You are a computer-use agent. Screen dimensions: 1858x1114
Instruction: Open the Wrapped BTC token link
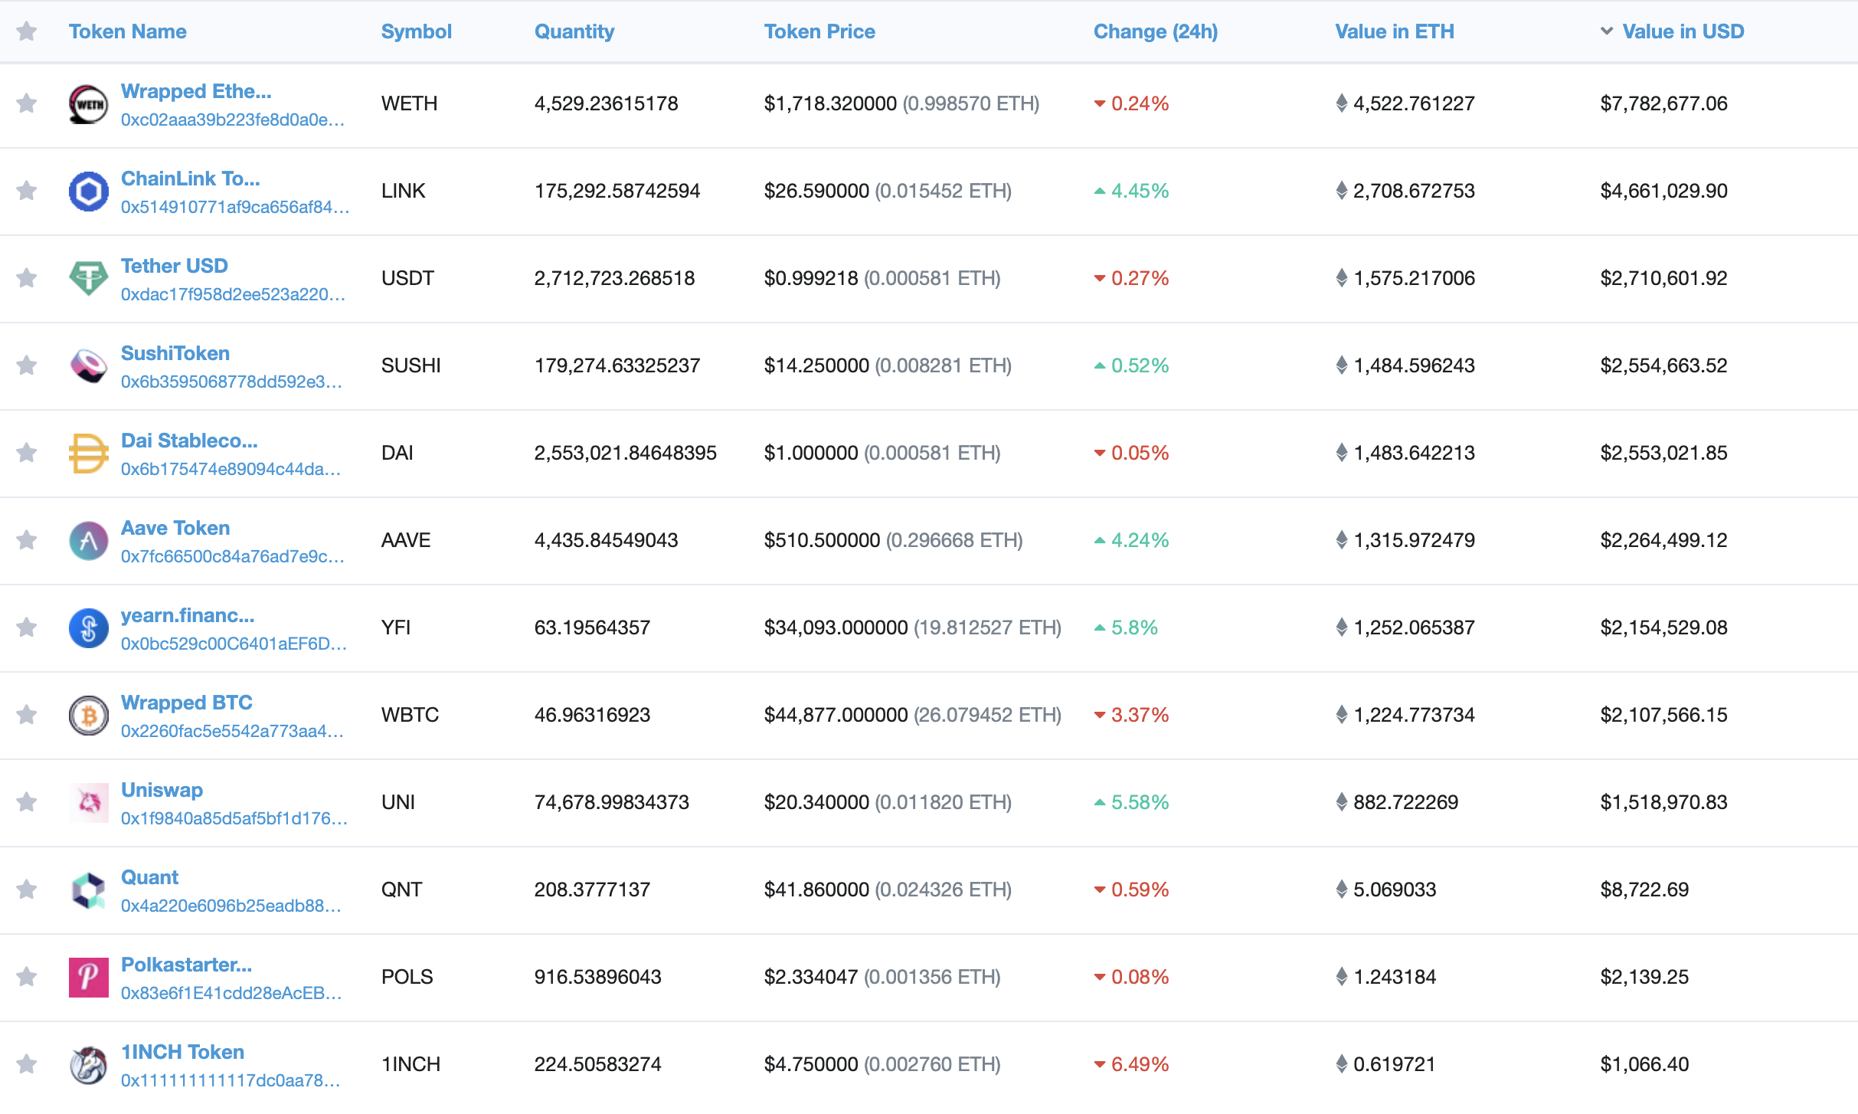pyautogui.click(x=186, y=703)
